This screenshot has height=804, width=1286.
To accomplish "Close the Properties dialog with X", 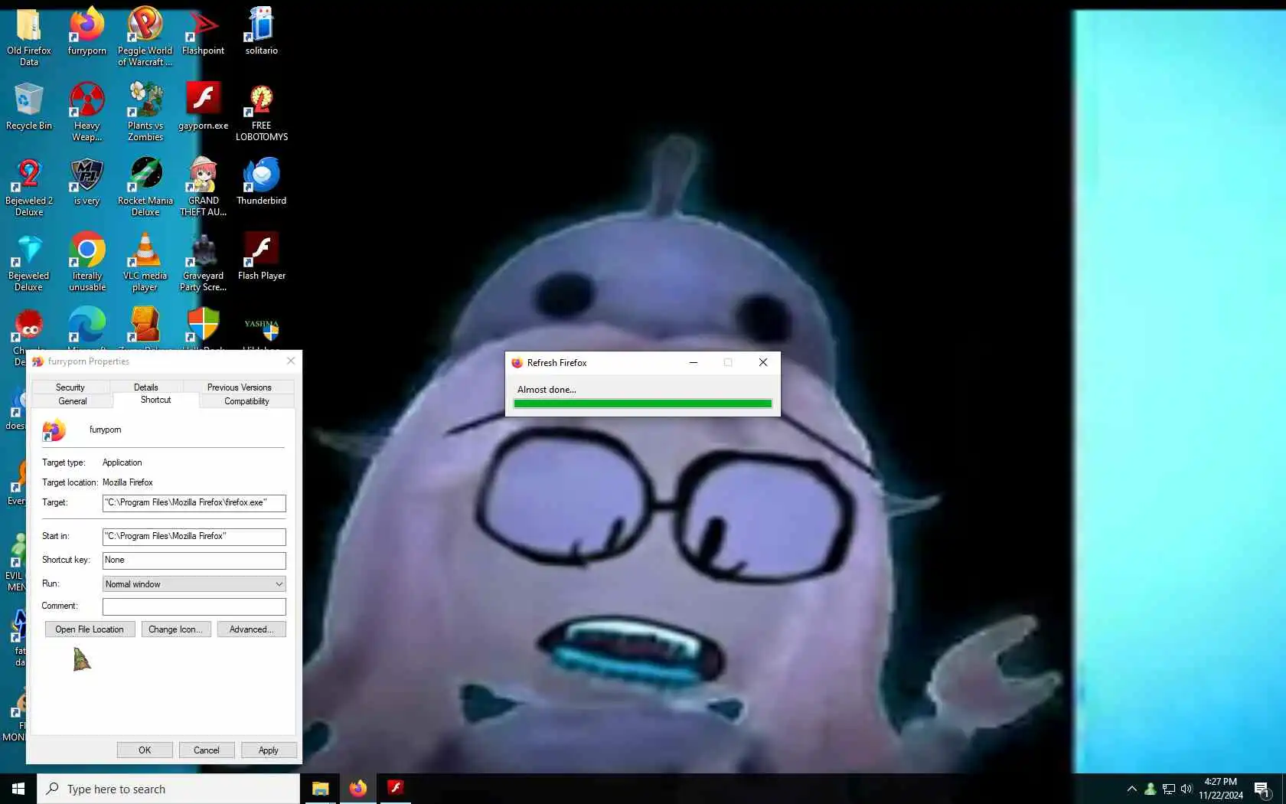I will pyautogui.click(x=291, y=361).
